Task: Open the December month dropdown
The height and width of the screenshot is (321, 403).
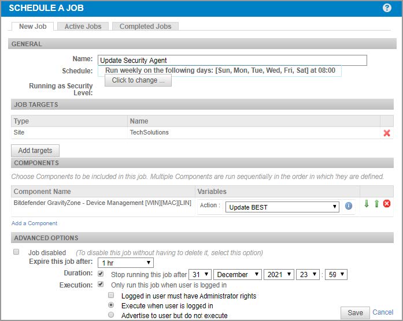Action: (x=237, y=275)
